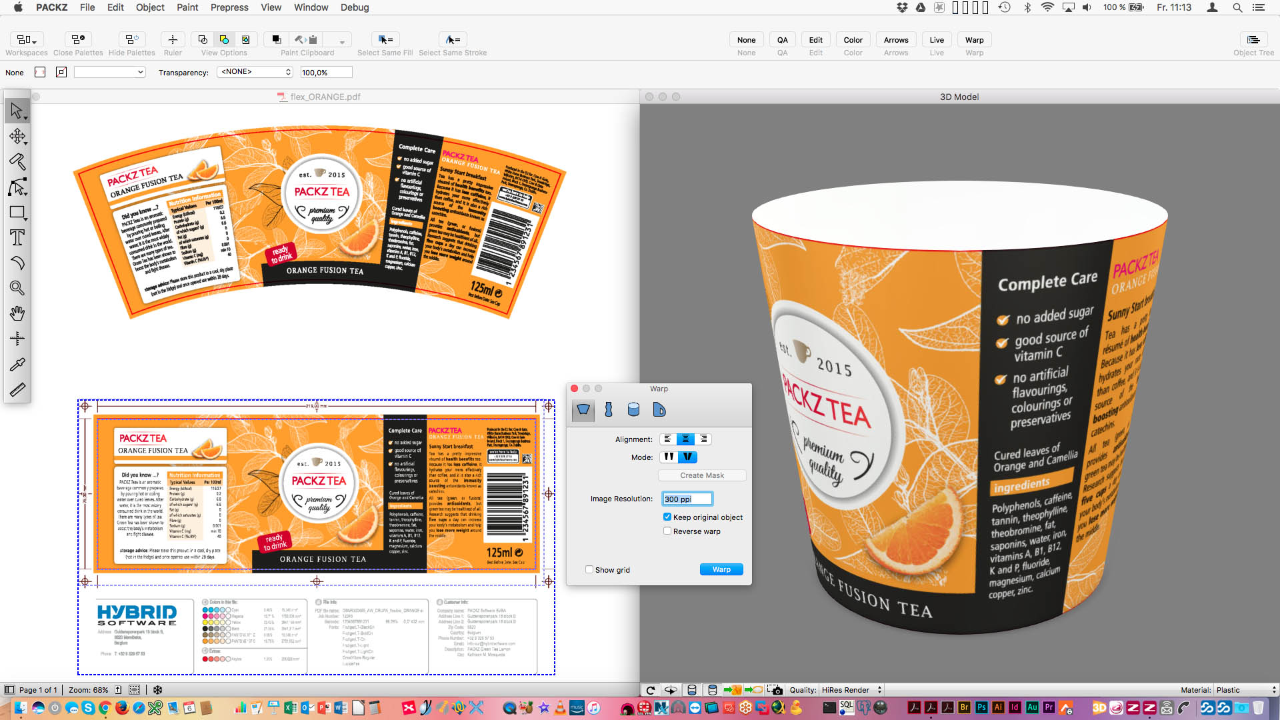
Task: Set warp alignment to right
Action: pyautogui.click(x=703, y=439)
